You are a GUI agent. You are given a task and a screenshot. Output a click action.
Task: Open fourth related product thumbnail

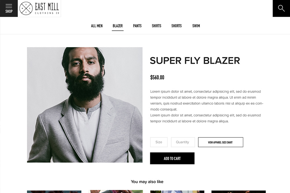tap(239, 192)
